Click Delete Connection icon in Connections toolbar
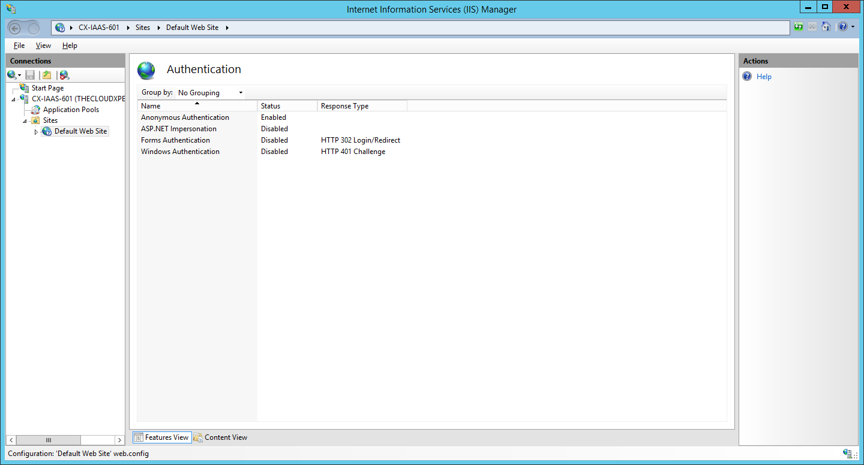This screenshot has width=864, height=465. pos(64,75)
